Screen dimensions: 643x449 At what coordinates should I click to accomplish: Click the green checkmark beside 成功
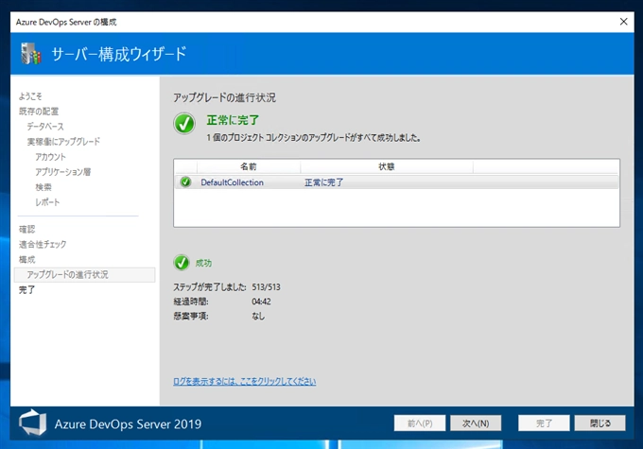coord(182,263)
